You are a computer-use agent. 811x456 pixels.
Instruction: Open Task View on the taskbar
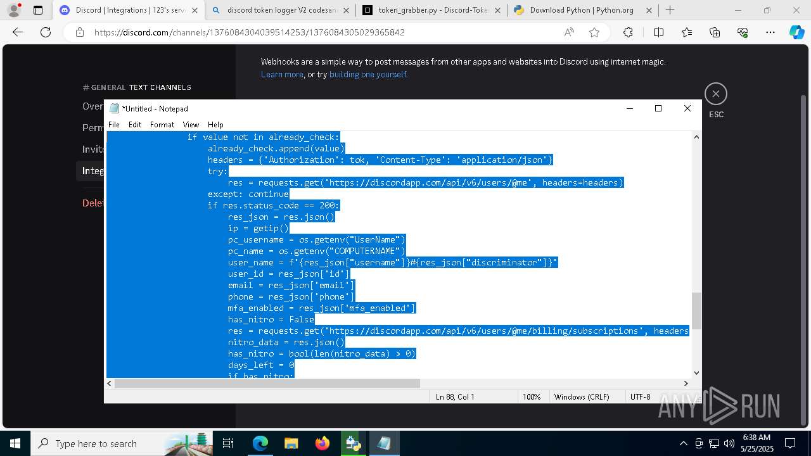tap(228, 443)
